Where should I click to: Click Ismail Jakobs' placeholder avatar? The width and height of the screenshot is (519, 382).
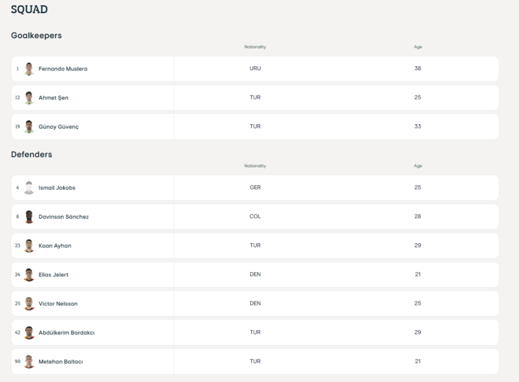(x=29, y=188)
